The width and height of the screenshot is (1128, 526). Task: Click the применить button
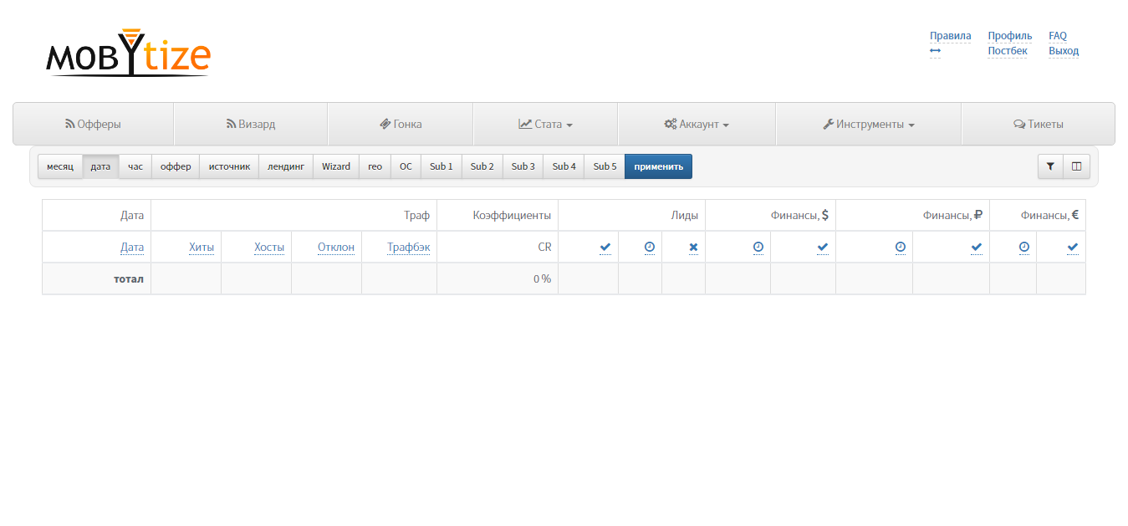659,166
